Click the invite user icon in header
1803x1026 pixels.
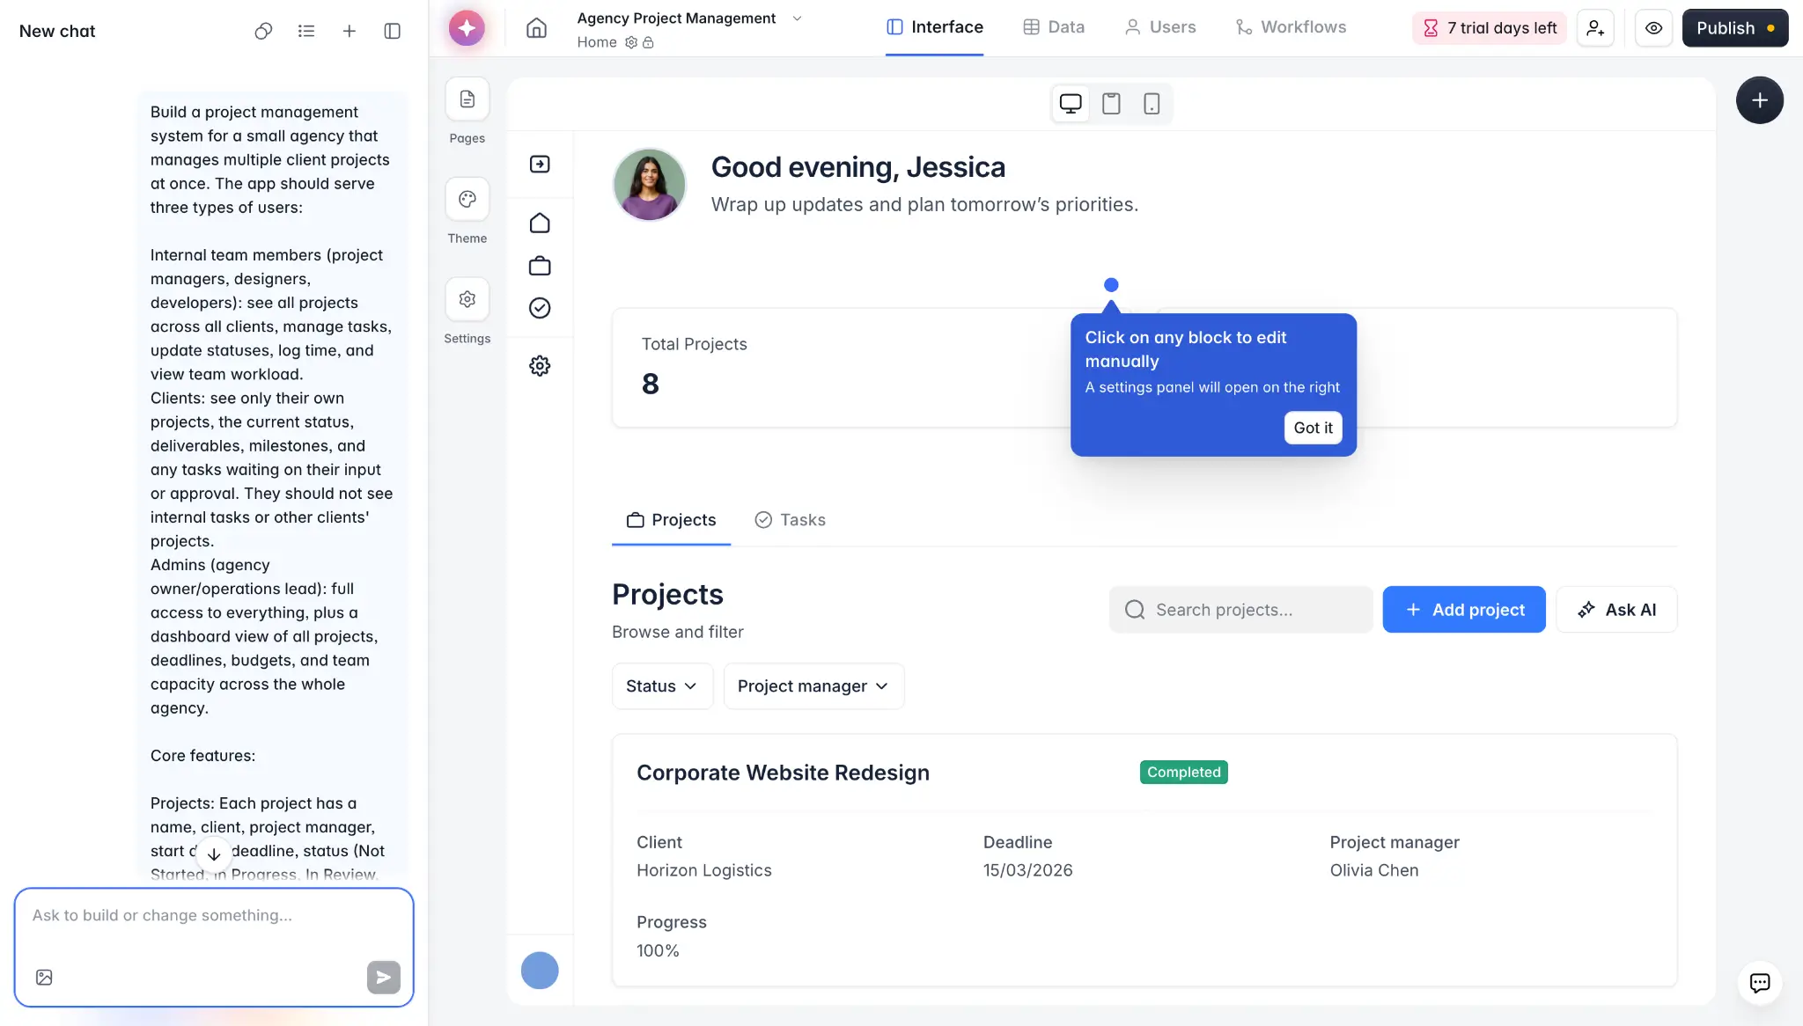pyautogui.click(x=1595, y=27)
